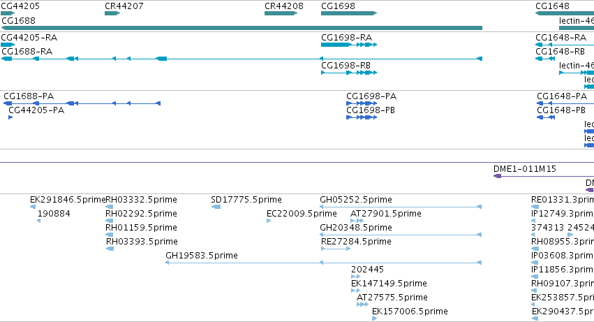Select the IP12749.3prime EST label
Image resolution: width=594 pixels, height=322 pixels.
[x=563, y=214]
